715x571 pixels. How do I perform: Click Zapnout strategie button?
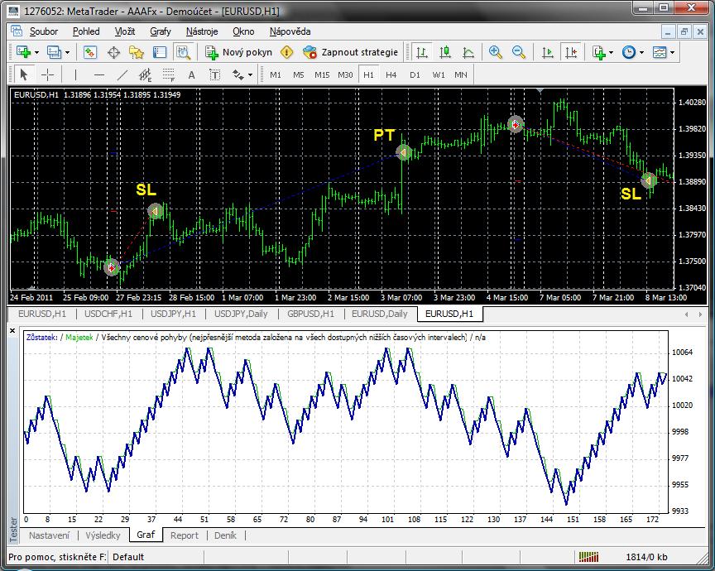pos(350,52)
